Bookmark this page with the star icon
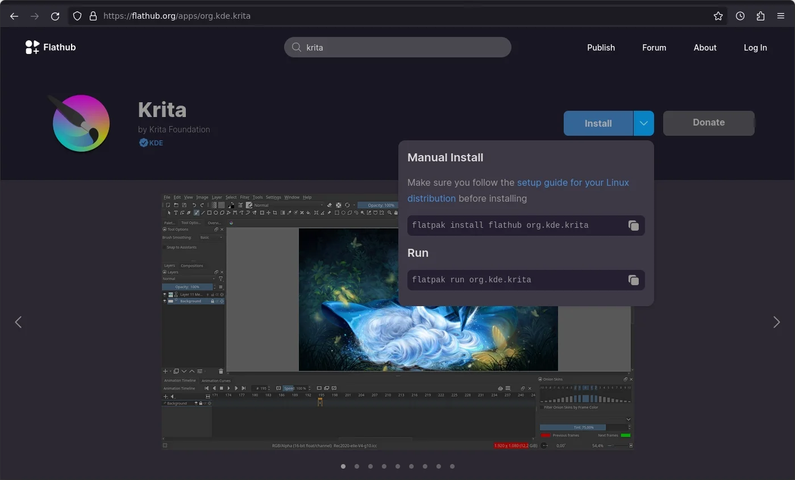 pos(718,16)
